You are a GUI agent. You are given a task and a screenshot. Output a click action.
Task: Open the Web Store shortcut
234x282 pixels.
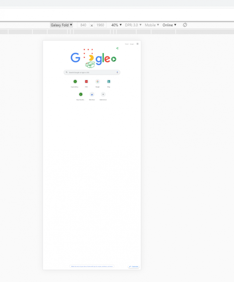point(92,94)
